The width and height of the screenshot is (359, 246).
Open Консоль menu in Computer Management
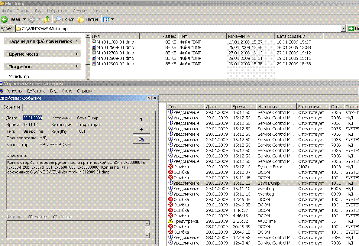[14, 91]
